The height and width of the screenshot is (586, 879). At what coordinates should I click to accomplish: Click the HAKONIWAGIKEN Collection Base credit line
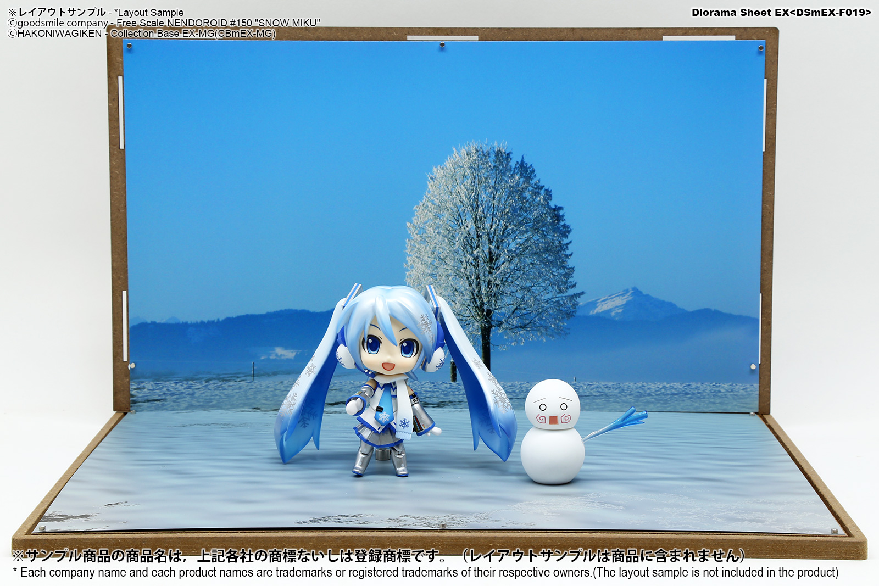pyautogui.click(x=142, y=34)
